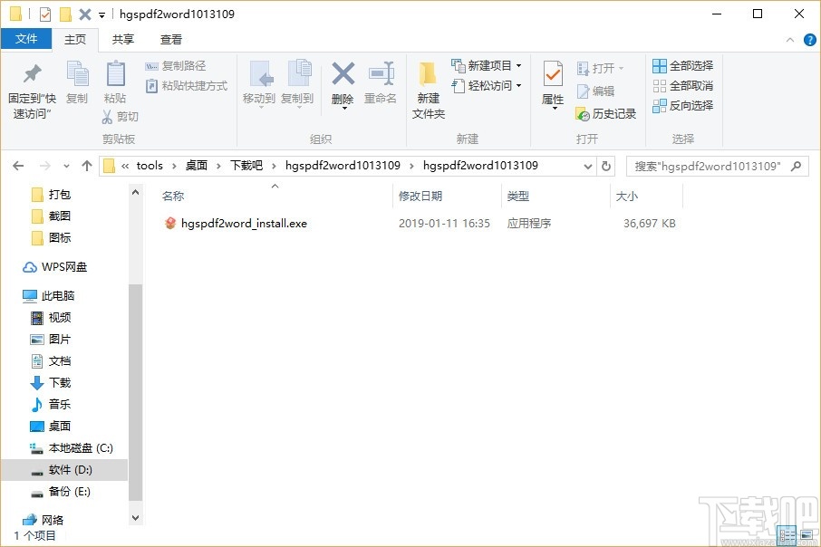Open the Customize Quick Access Toolbar dropdown
The image size is (821, 547).
[101, 14]
